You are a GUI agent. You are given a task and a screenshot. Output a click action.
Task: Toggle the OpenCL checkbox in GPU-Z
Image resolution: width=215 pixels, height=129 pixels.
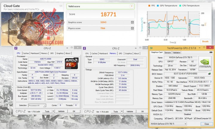[x=166, y=118]
